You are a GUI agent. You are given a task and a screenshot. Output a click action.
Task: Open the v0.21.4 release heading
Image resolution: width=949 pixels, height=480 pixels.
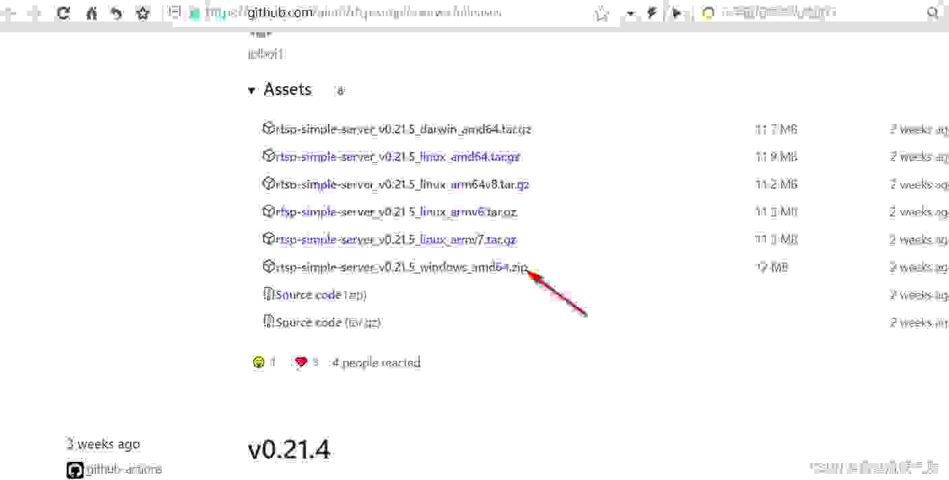point(289,450)
